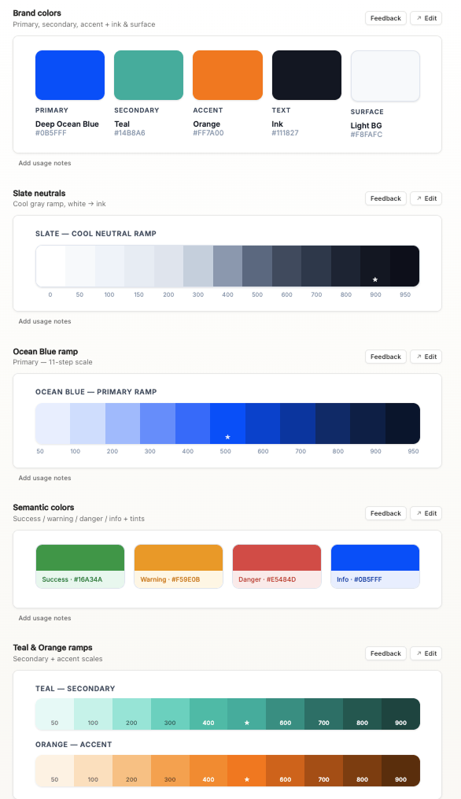Viewport: 461px width, 799px height.
Task: Pick Ocean Blue 50 step
Action: [x=53, y=424]
